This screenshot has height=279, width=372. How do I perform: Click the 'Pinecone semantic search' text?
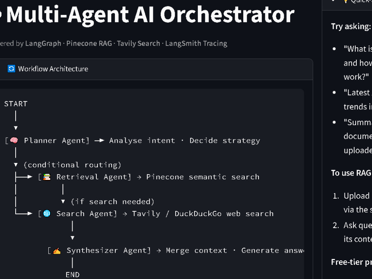(x=203, y=177)
